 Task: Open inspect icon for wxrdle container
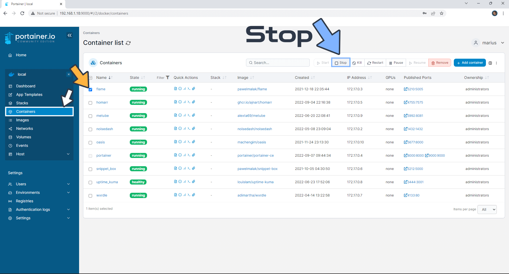(180, 195)
